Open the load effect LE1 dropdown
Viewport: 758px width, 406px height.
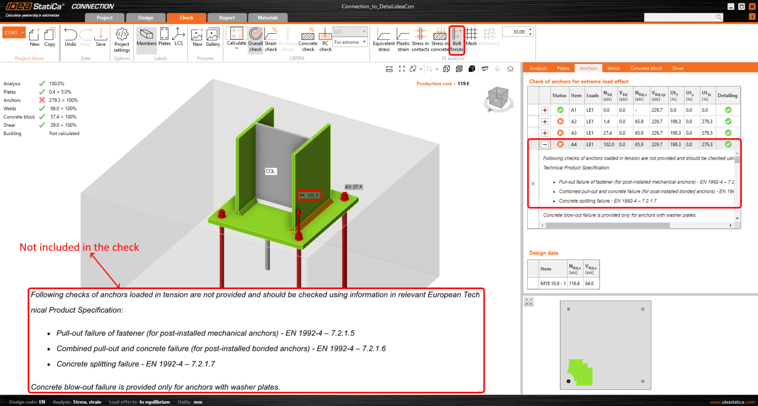pyautogui.click(x=350, y=31)
